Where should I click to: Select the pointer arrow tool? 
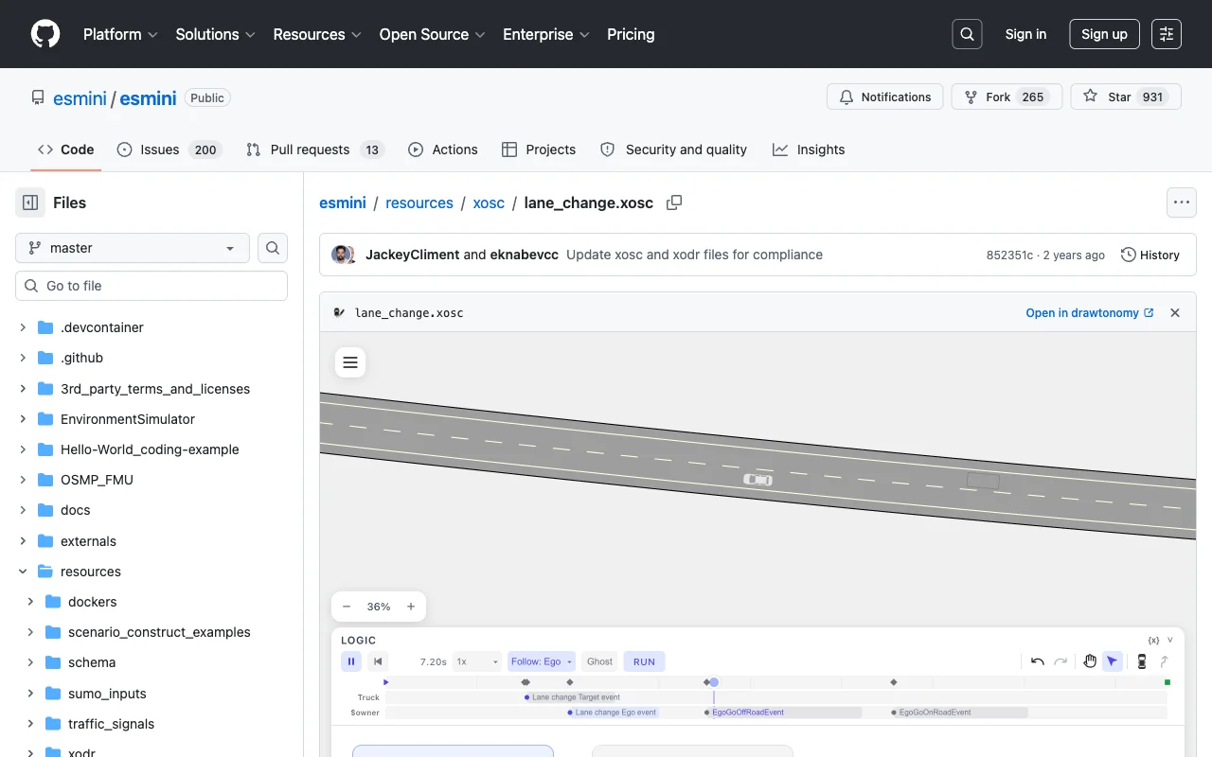[x=1113, y=661]
